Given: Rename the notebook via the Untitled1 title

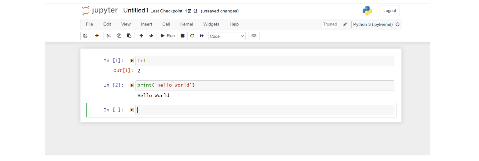Looking at the screenshot, I should 136,11.
